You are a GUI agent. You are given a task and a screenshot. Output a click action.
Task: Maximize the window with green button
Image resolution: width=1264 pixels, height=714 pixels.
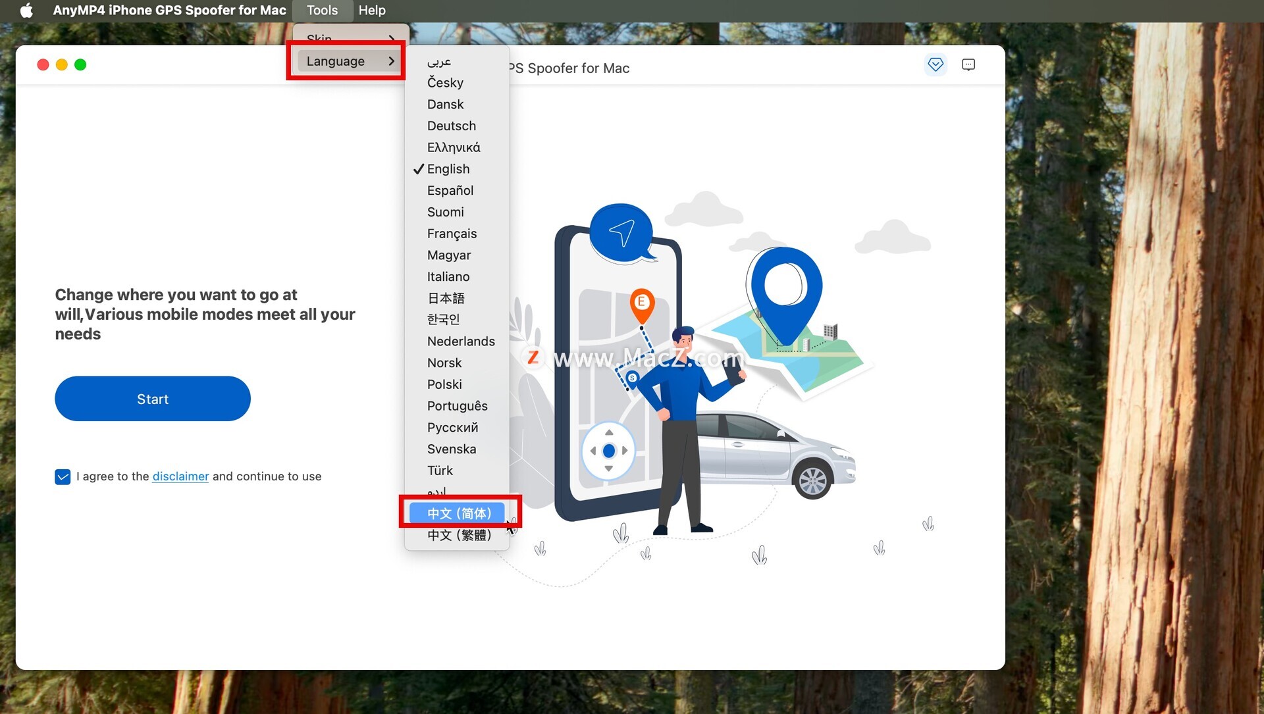(x=80, y=64)
